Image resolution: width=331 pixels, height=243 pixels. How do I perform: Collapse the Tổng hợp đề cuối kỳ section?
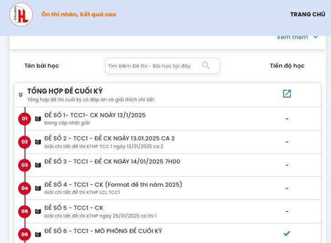click(20, 95)
